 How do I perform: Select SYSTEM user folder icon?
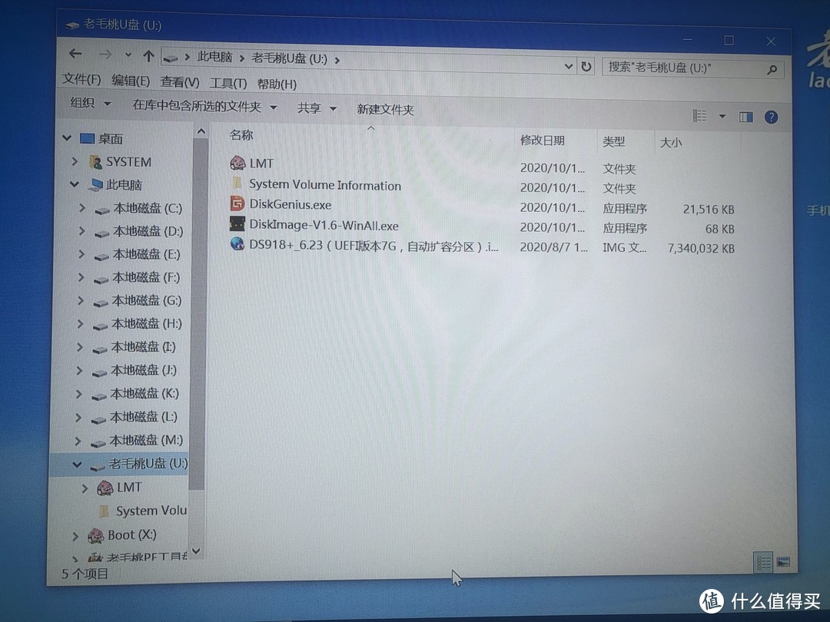click(96, 162)
